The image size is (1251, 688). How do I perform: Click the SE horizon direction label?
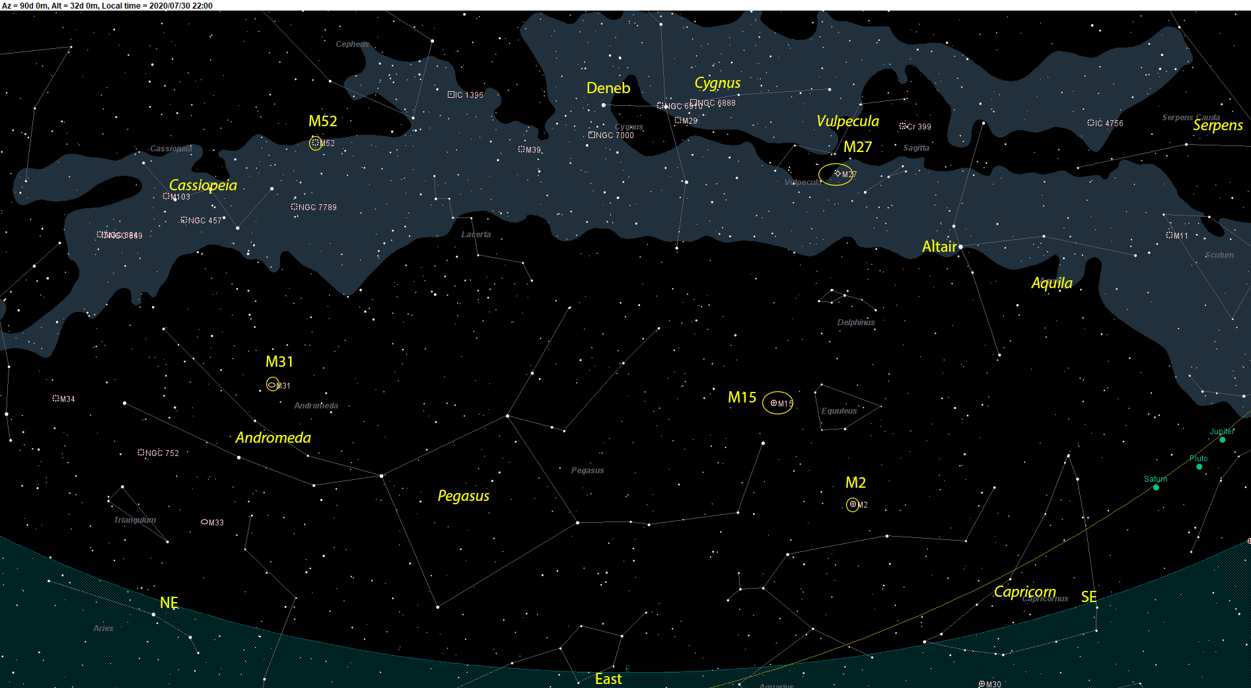tap(1089, 597)
